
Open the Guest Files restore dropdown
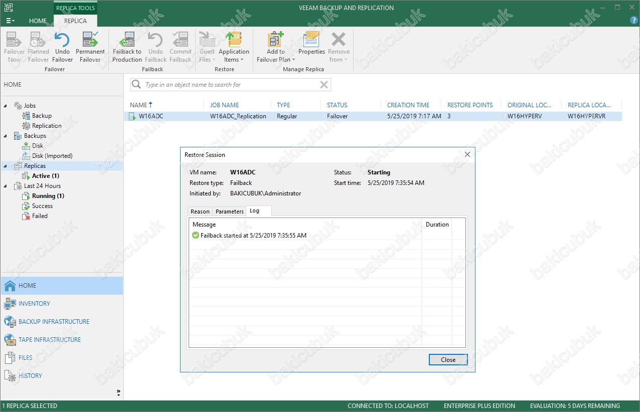tap(207, 47)
